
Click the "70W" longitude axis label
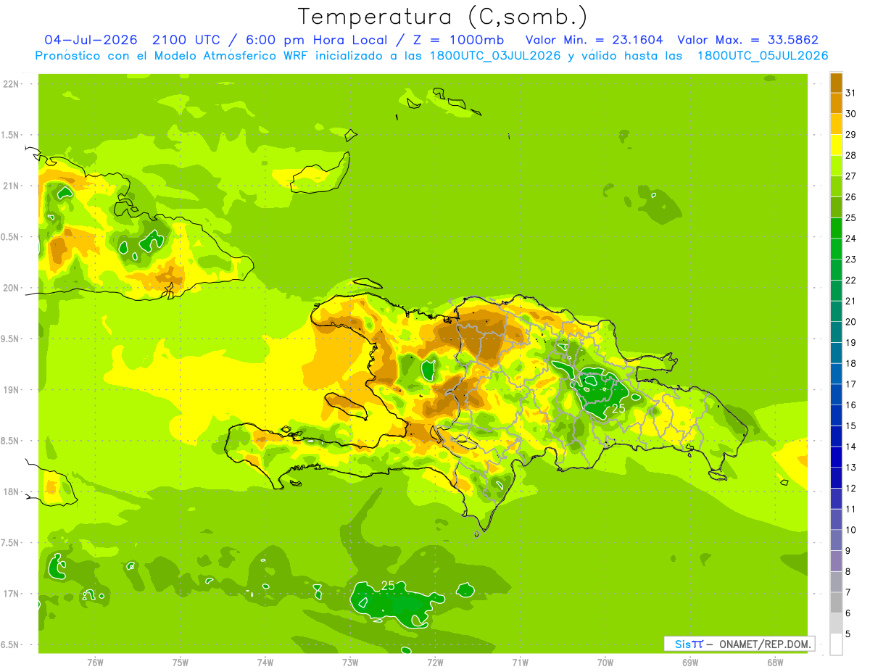click(605, 662)
